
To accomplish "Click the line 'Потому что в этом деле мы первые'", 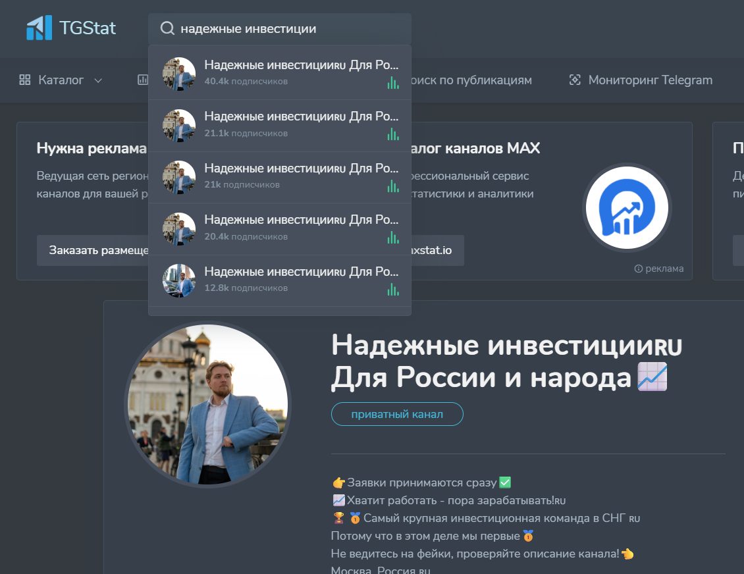I will pos(433,536).
